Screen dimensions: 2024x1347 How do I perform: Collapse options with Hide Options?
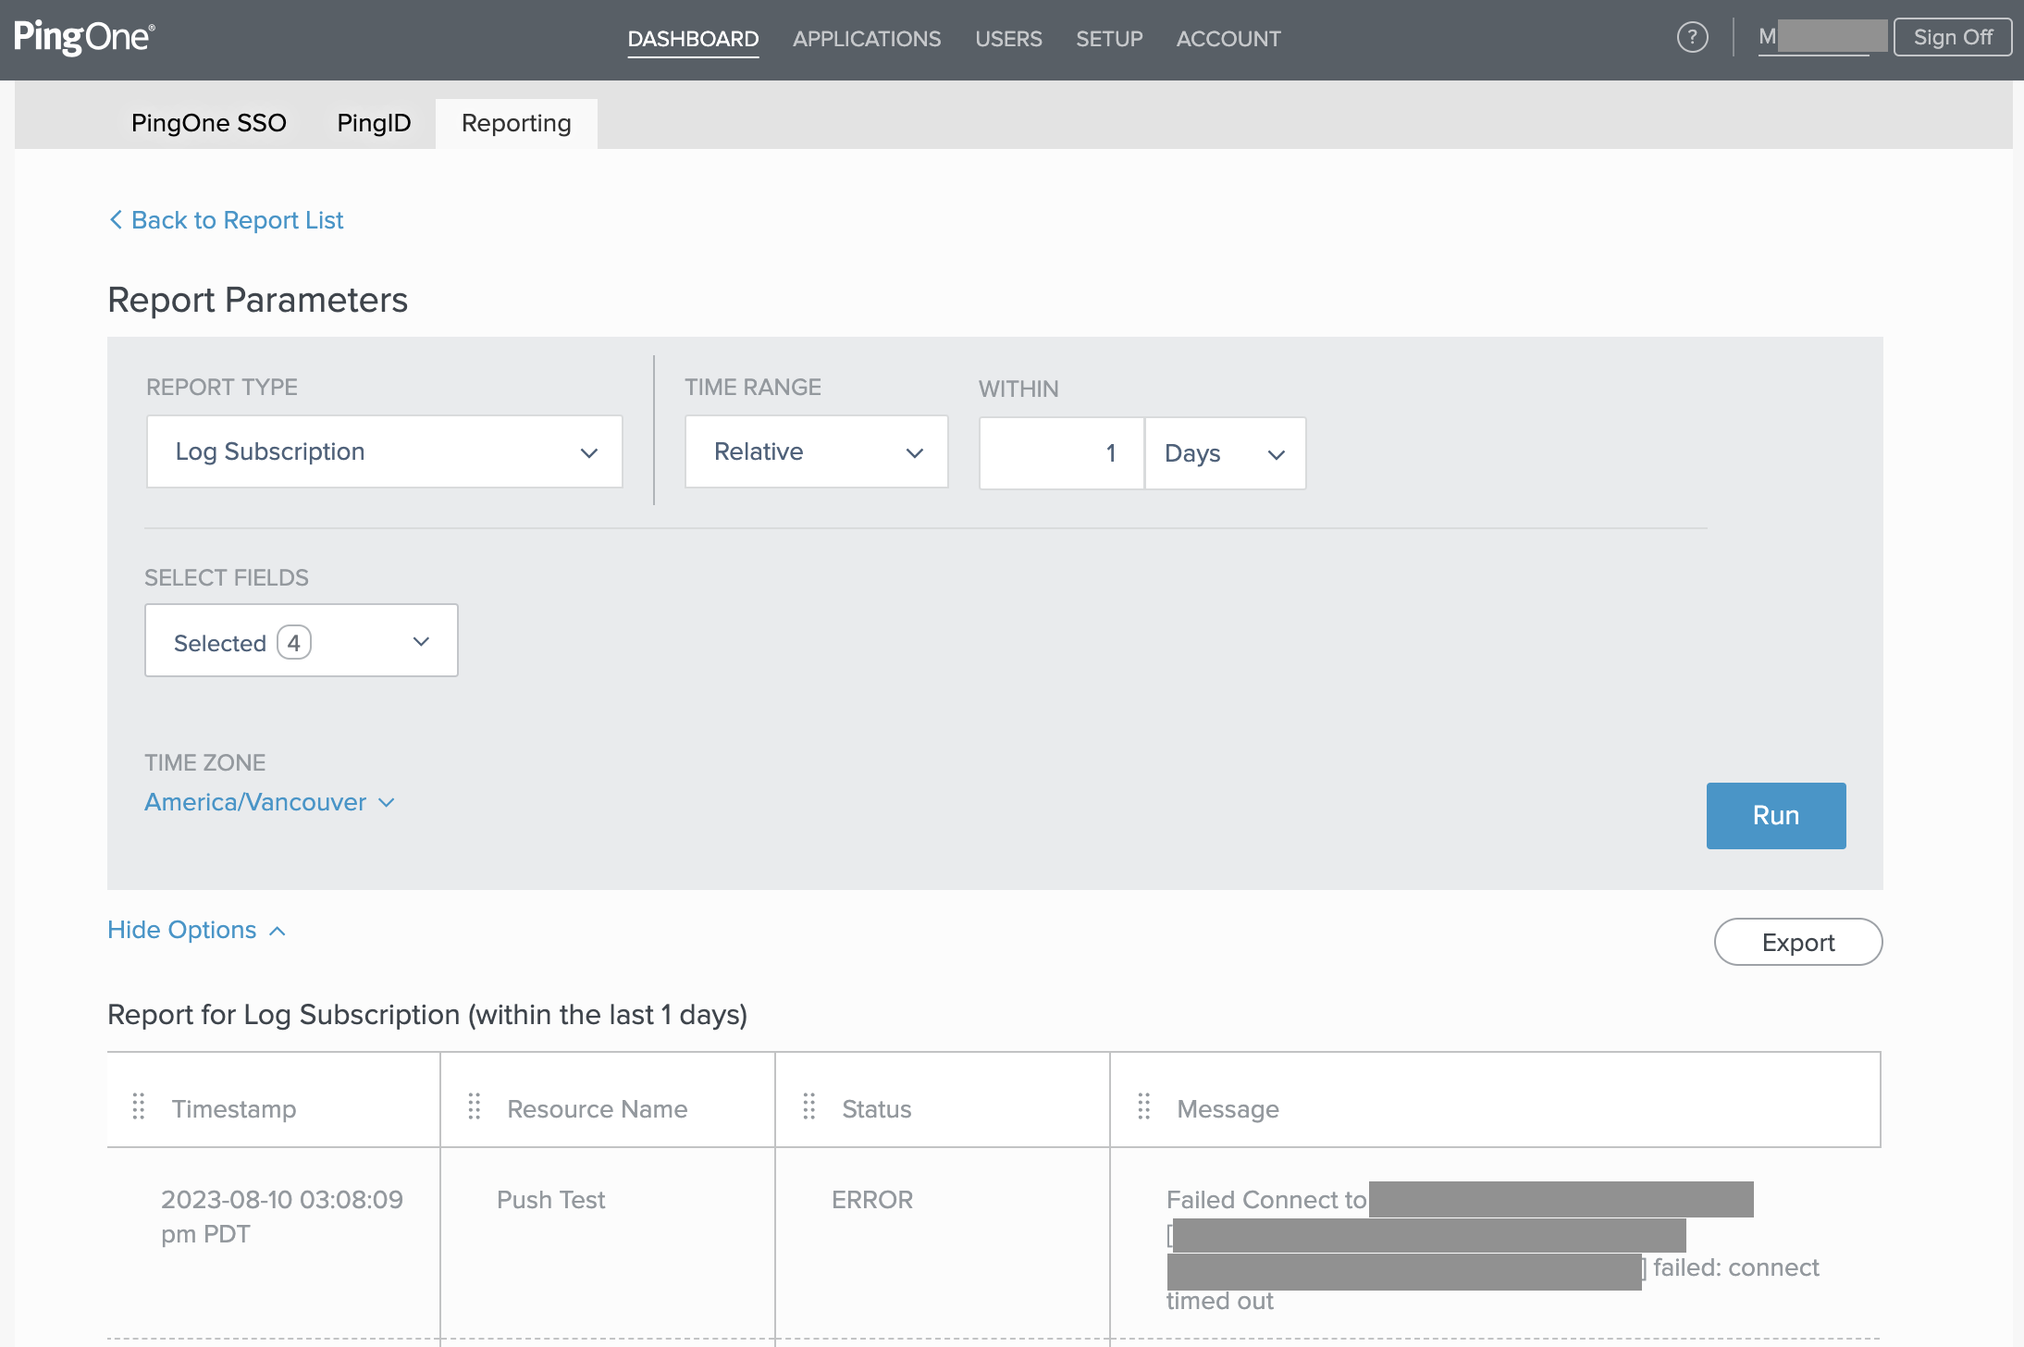pos(197,930)
